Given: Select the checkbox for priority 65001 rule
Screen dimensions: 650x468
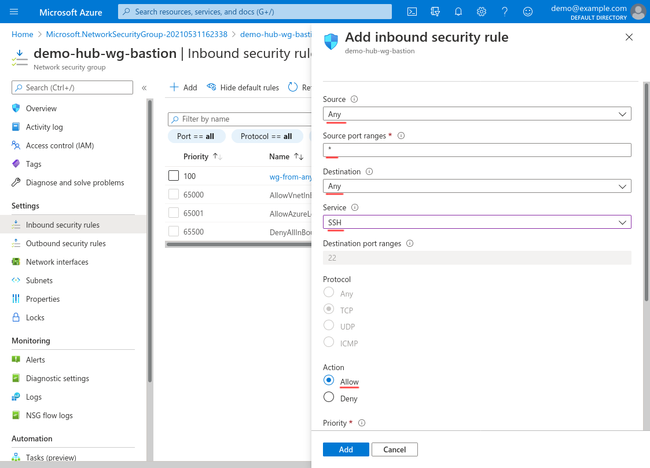Looking at the screenshot, I should pyautogui.click(x=174, y=213).
